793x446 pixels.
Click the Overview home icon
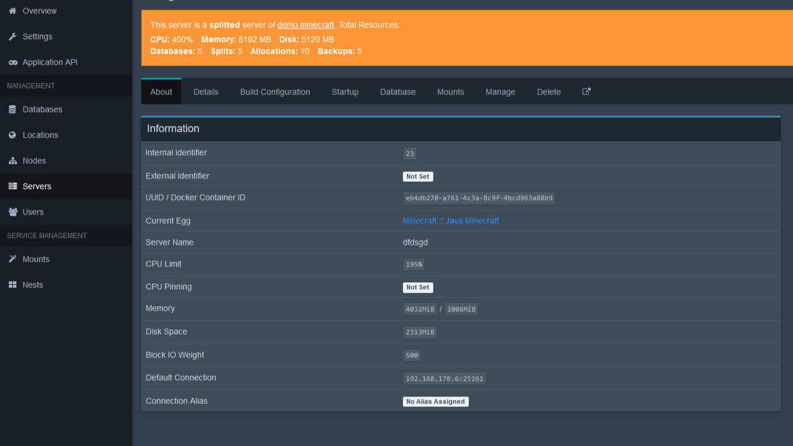12,10
